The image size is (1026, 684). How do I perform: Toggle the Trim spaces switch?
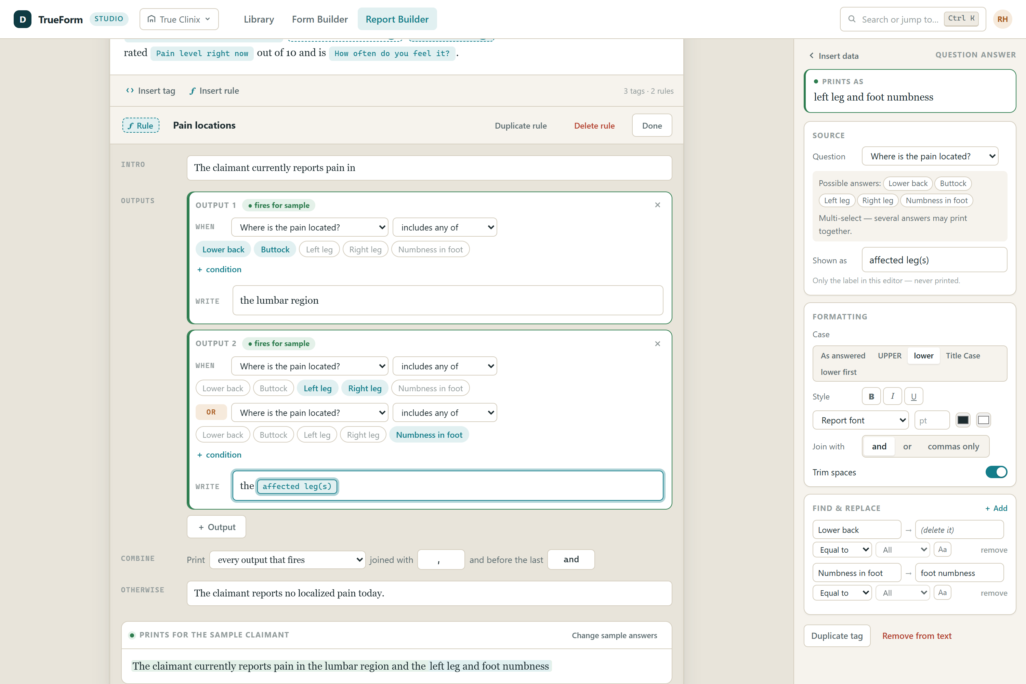coord(996,472)
